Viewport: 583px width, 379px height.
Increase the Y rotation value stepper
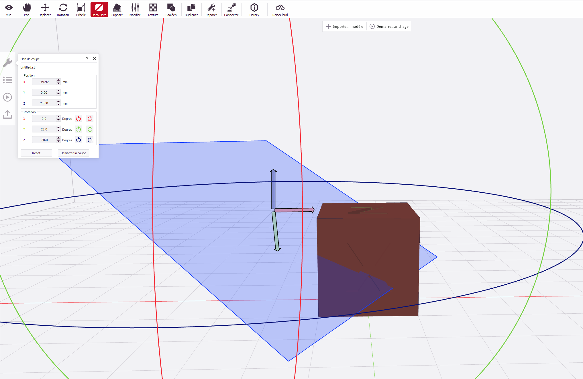point(58,128)
